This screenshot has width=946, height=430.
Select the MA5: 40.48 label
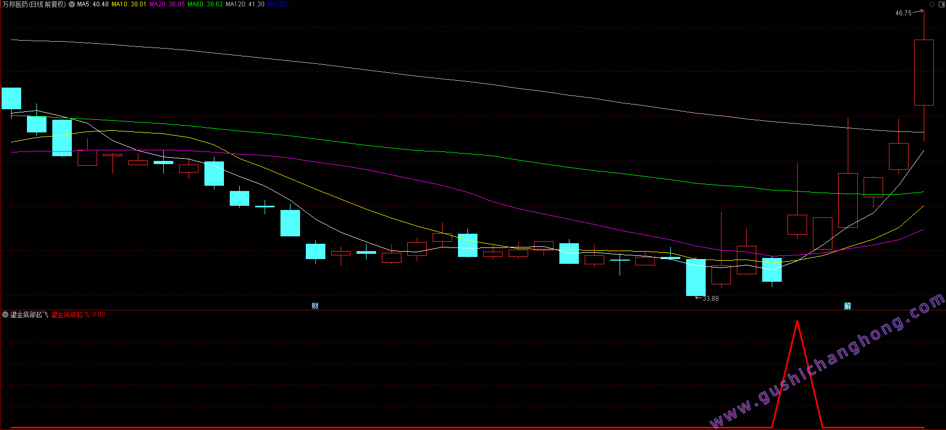click(93, 4)
